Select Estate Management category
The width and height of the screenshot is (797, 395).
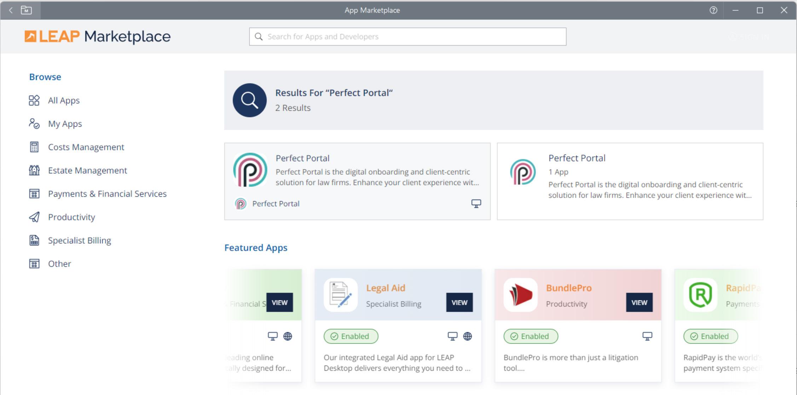click(x=88, y=170)
